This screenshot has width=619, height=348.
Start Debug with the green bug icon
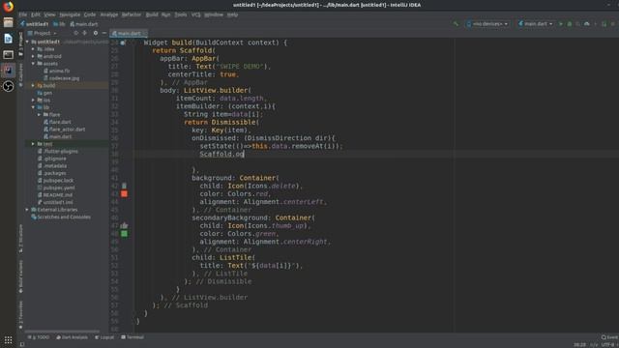pyautogui.click(x=570, y=24)
